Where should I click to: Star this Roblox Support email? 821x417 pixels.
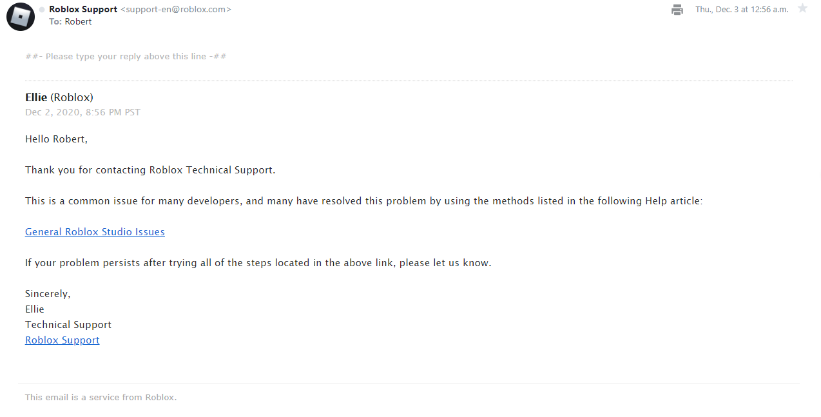[x=802, y=8]
